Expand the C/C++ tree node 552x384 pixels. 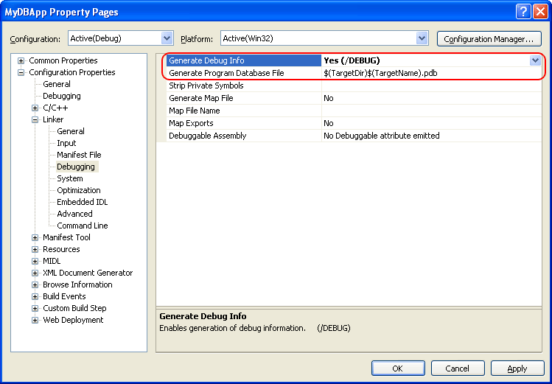(35, 108)
